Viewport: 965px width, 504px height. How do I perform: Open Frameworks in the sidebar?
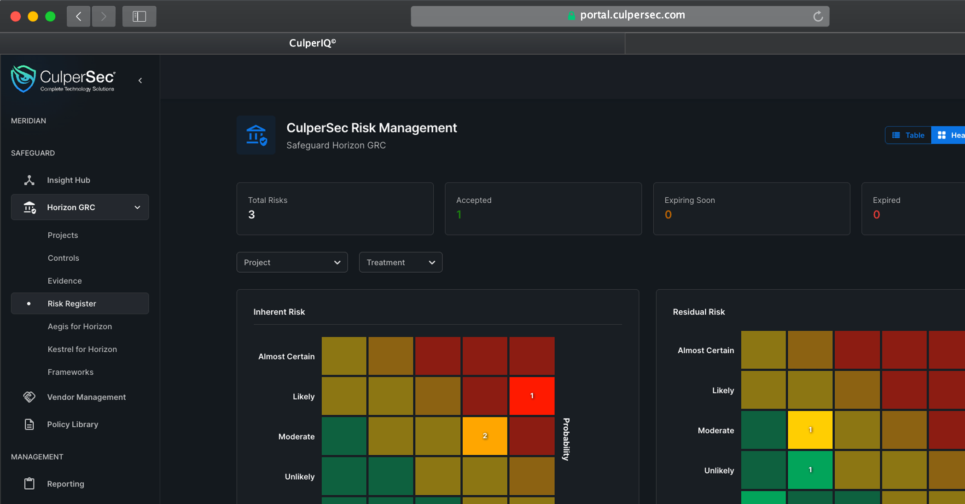click(x=70, y=372)
